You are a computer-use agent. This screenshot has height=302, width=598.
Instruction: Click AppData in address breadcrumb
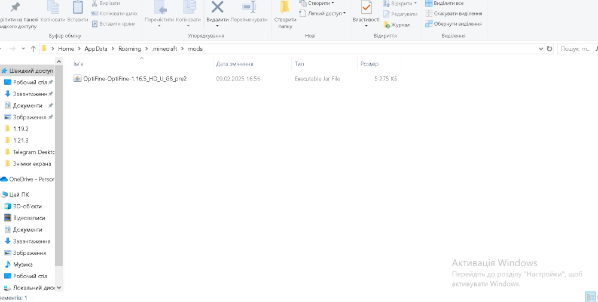[96, 49]
